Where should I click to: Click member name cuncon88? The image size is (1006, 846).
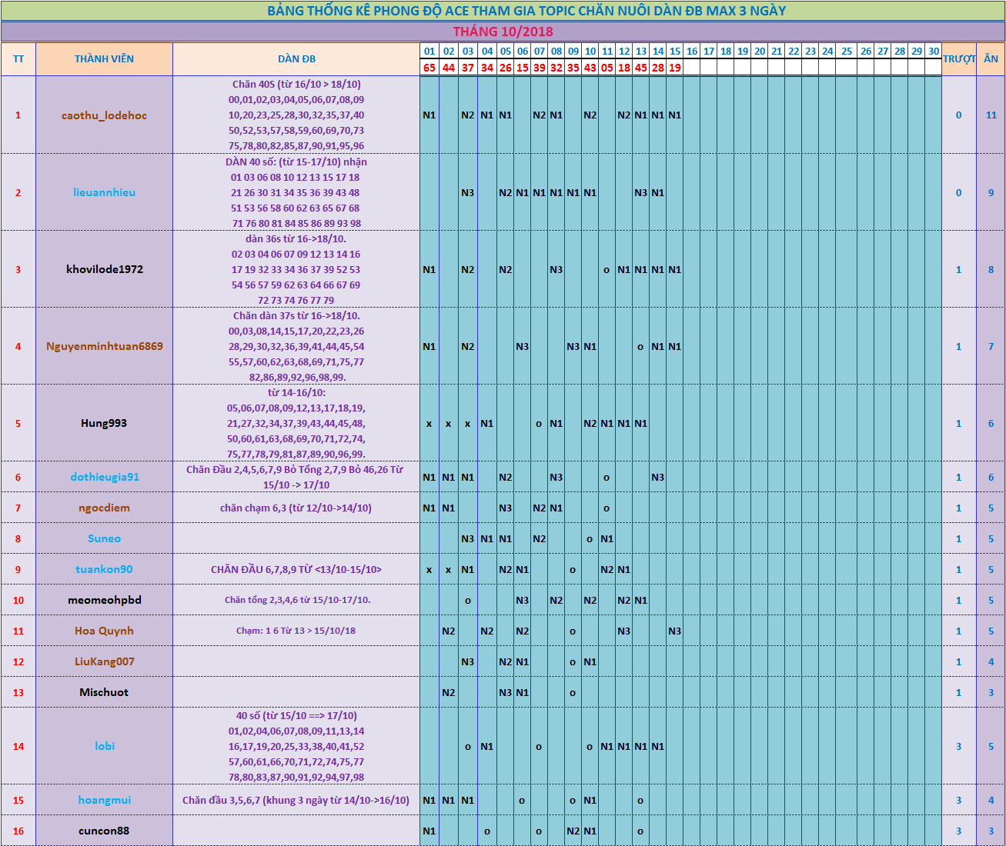pyautogui.click(x=104, y=831)
